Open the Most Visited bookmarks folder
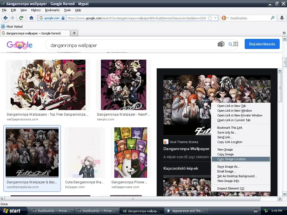Viewport: 287px width, 215px height. [x=12, y=27]
